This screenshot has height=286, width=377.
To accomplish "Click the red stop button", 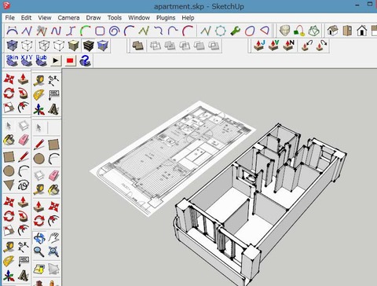I will 70,60.
